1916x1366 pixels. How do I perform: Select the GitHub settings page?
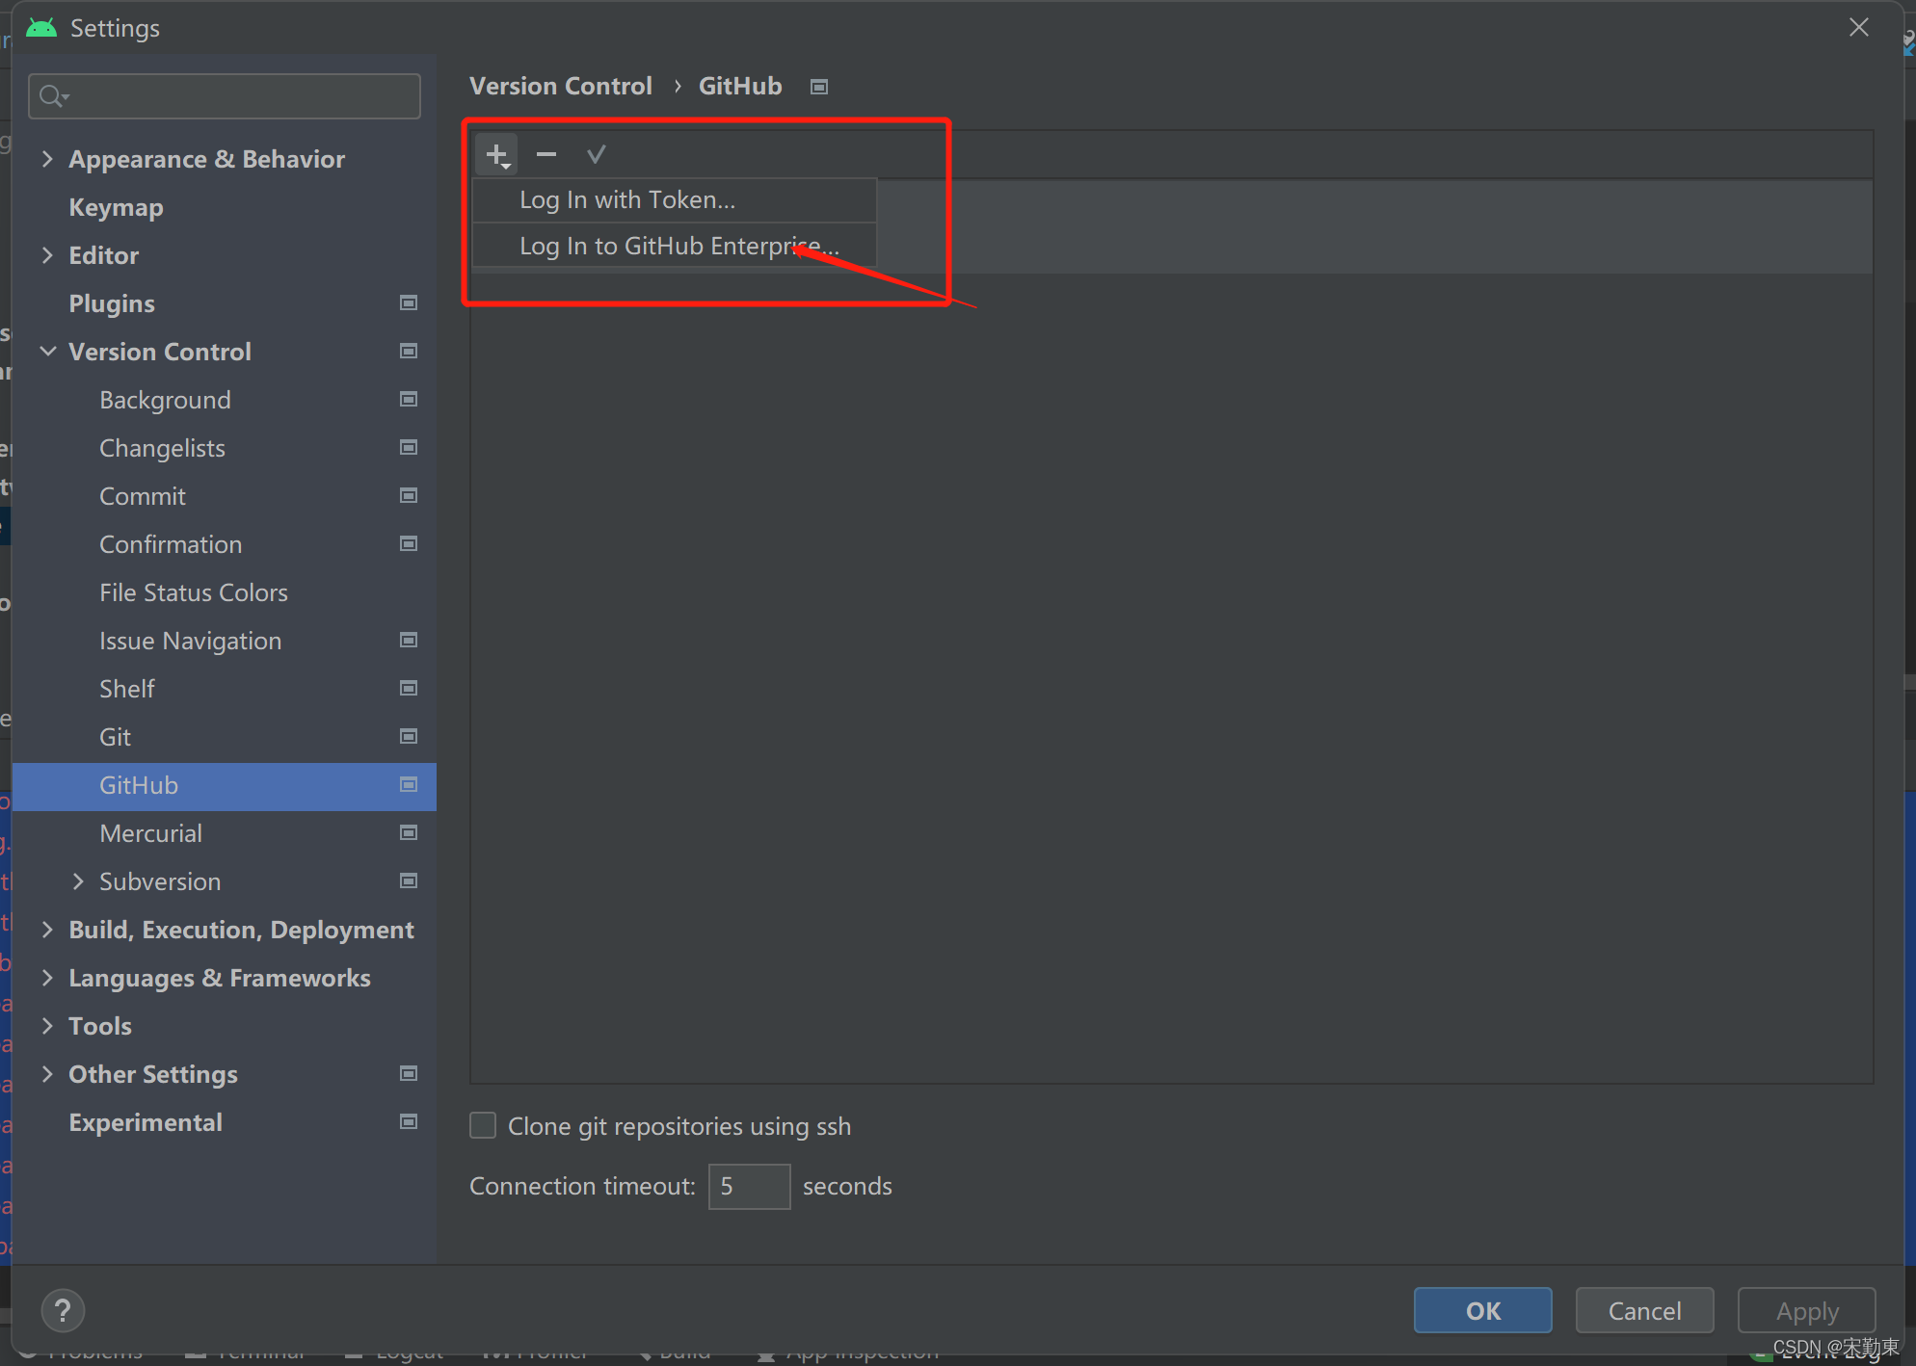tap(225, 786)
